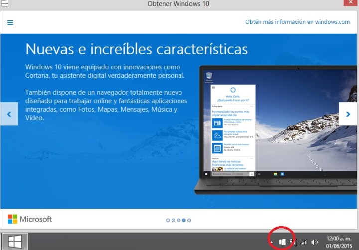Viewport: 359px width, 250px height.
Task: Click the laptop preview image
Action: coord(275,130)
